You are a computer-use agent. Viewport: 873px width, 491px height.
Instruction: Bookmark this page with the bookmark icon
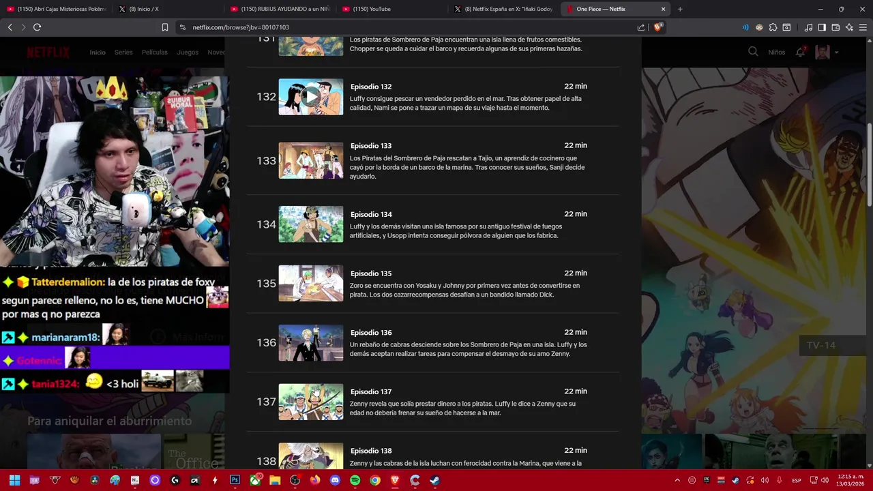(x=165, y=27)
